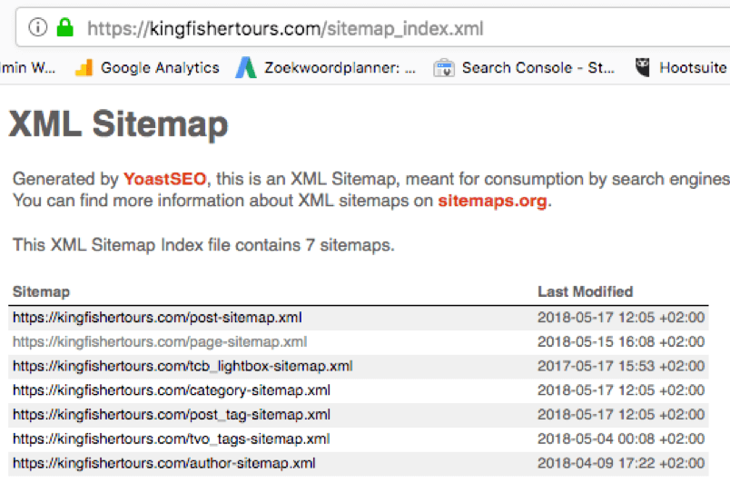Click the Last Modified column header
The height and width of the screenshot is (503, 730).
pyautogui.click(x=586, y=292)
